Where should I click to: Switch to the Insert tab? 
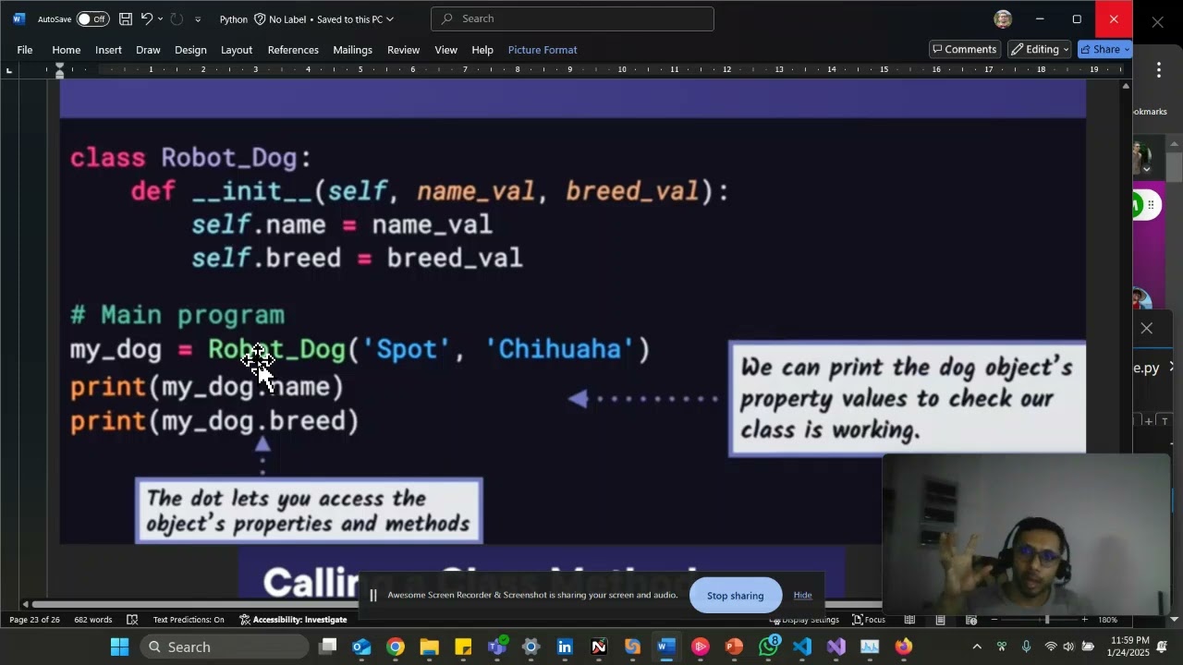pos(108,50)
